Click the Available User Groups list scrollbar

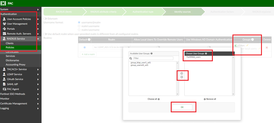pyautogui.click(x=178, y=78)
